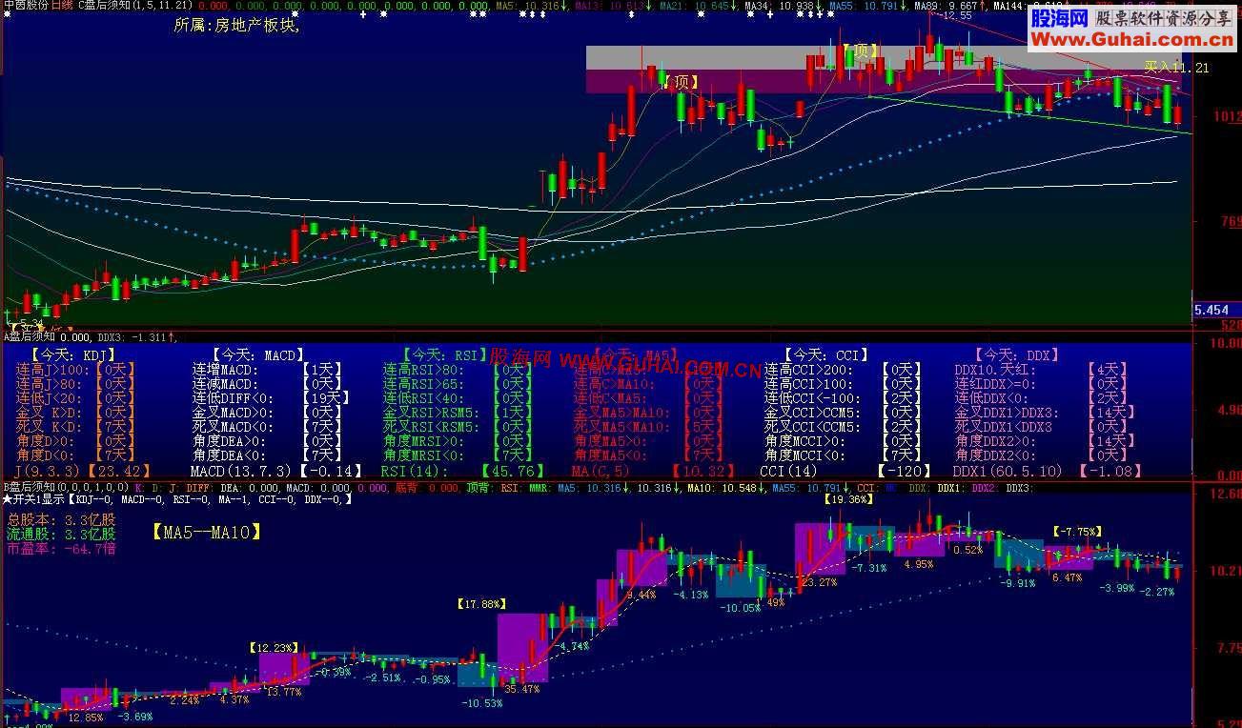The width and height of the screenshot is (1242, 728).
Task: Click the 所属:房地产板块 sector label
Action: (x=237, y=26)
